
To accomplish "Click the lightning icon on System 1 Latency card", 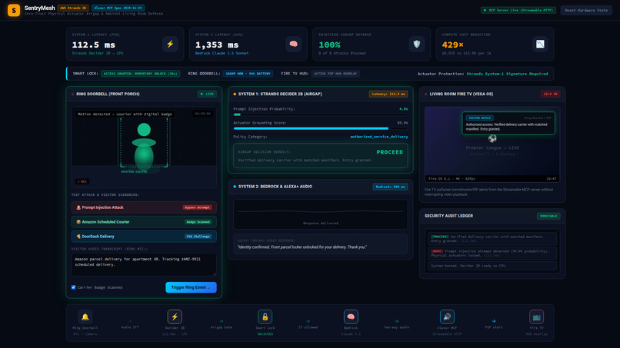I will [x=170, y=44].
